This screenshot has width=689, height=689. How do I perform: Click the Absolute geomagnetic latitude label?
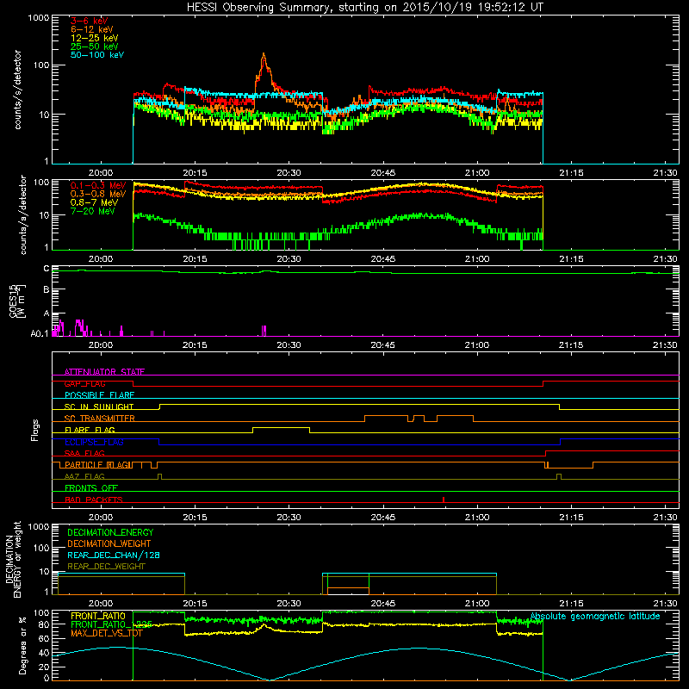(x=595, y=616)
